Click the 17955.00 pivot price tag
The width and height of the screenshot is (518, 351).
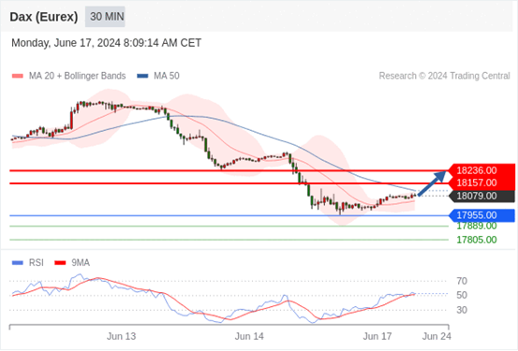481,215
